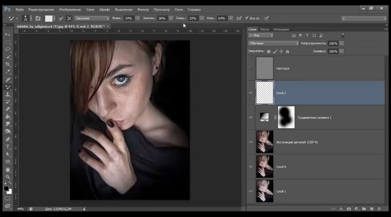
Task: Select the Zoom tool
Action: (8, 177)
